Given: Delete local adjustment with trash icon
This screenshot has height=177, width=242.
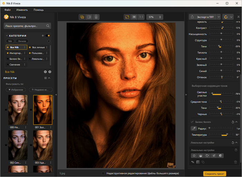Looking at the screenshot, I should 235,162.
